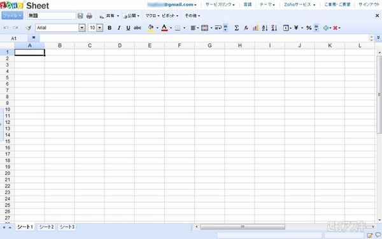Open the font color dropdown arrow
382x239 pixels.
[x=171, y=28]
